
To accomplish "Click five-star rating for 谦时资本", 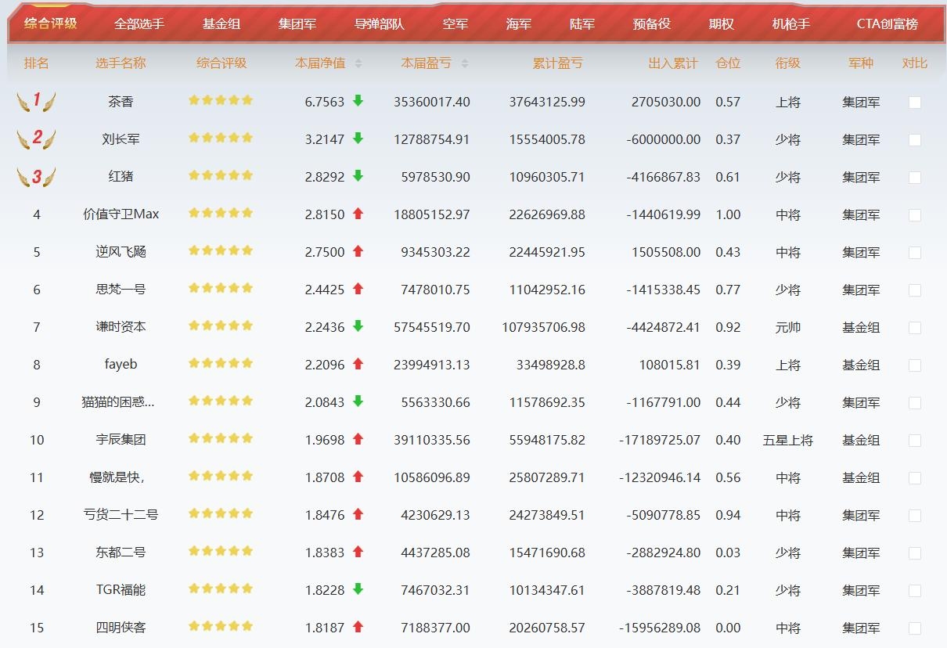I will 221,326.
